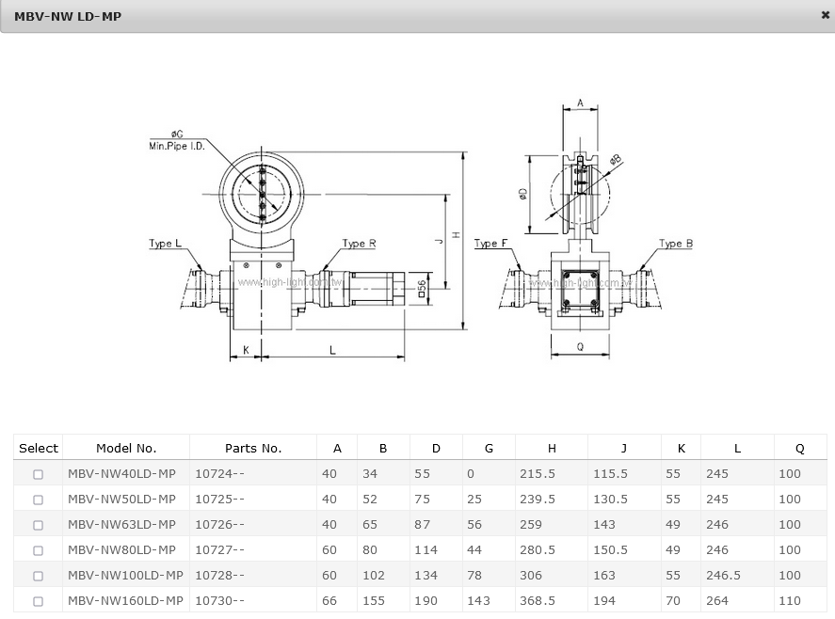835x619 pixels.
Task: Mark the MBV-NW100LD-MP checkbox
Action: 39,576
